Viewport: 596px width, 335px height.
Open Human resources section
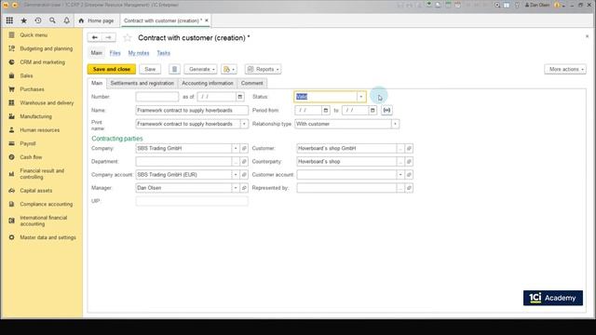point(39,130)
